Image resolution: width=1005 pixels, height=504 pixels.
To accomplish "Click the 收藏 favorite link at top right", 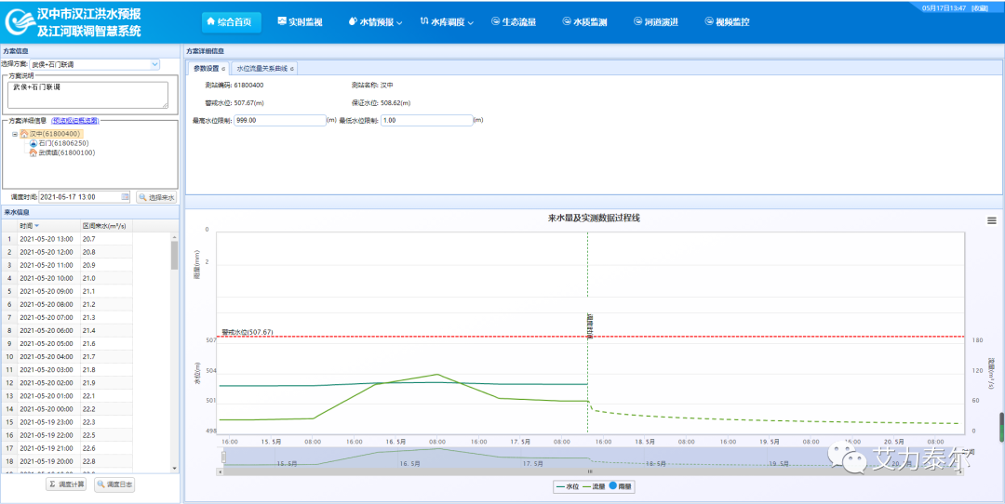I will point(979,7).
